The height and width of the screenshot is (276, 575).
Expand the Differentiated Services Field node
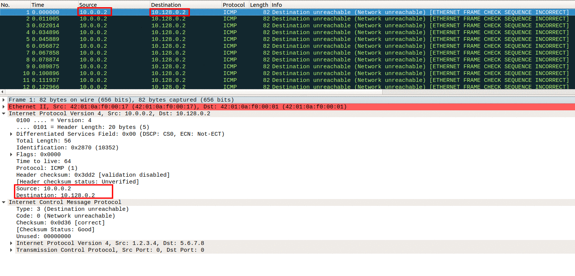pos(11,134)
